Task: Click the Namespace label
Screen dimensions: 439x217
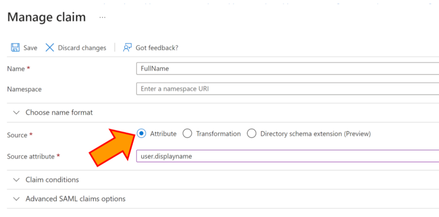Action: coord(24,89)
